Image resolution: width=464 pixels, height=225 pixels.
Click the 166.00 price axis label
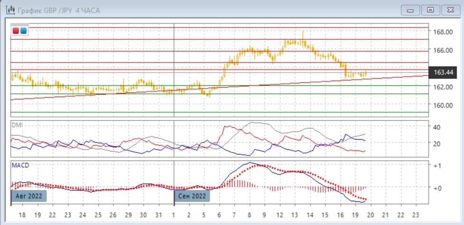[442, 50]
